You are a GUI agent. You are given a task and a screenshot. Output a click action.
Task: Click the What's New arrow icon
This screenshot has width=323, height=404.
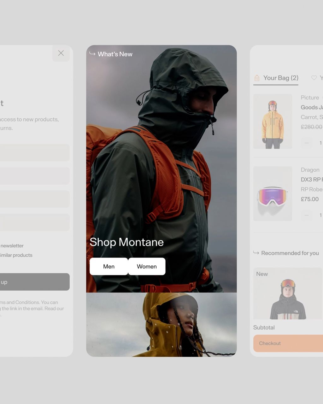click(x=92, y=54)
